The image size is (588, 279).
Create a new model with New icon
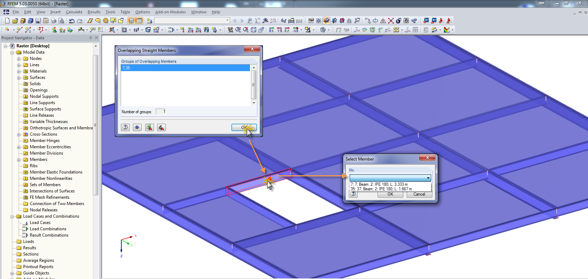pyautogui.click(x=7, y=21)
